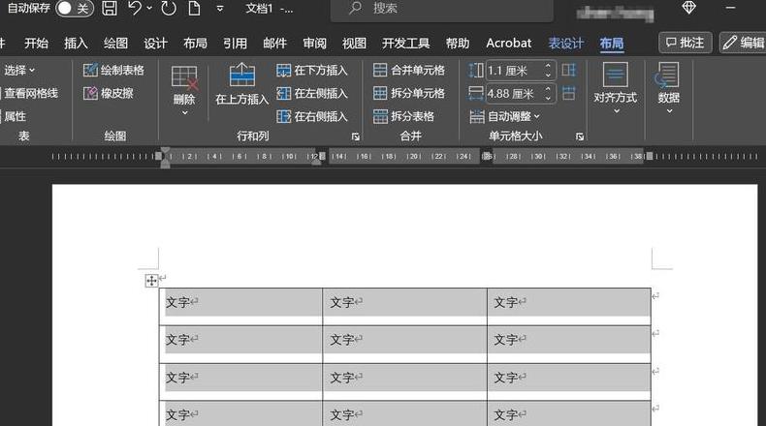Click the Save disk icon

[x=110, y=9]
